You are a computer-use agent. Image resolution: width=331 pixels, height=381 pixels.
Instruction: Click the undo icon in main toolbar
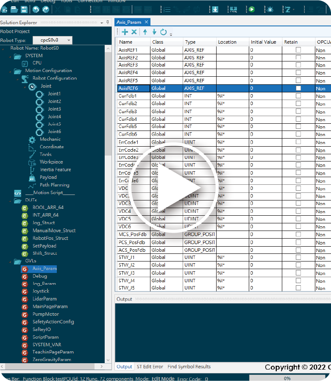point(36,9)
